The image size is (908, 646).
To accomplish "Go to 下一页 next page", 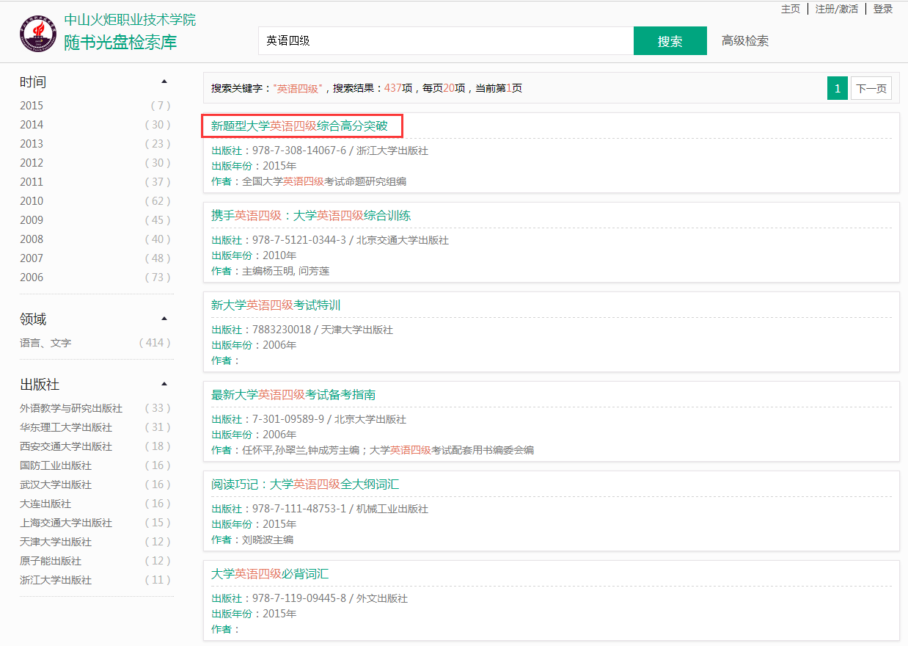I will [x=871, y=89].
